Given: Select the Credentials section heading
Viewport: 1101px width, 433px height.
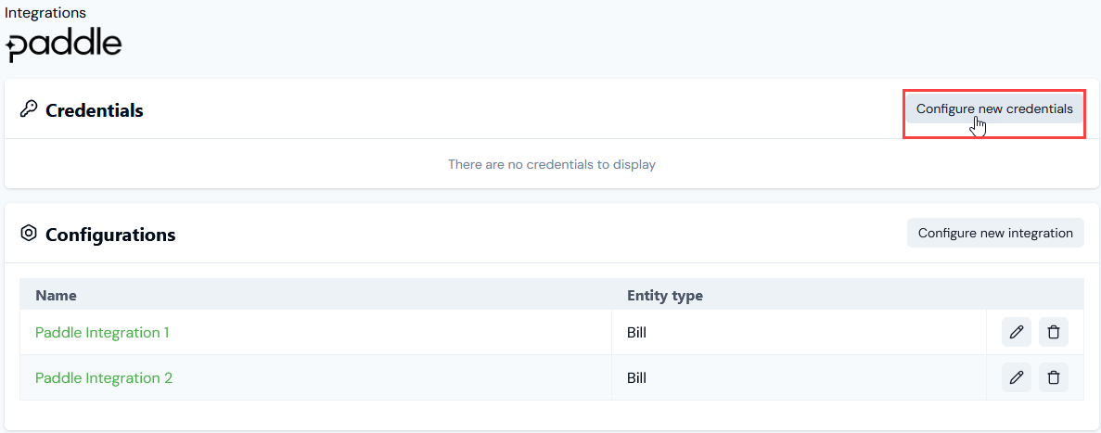Looking at the screenshot, I should point(94,110).
